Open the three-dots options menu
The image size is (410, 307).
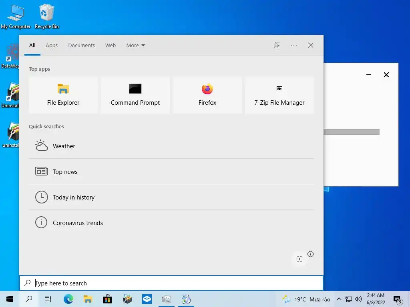pos(294,46)
